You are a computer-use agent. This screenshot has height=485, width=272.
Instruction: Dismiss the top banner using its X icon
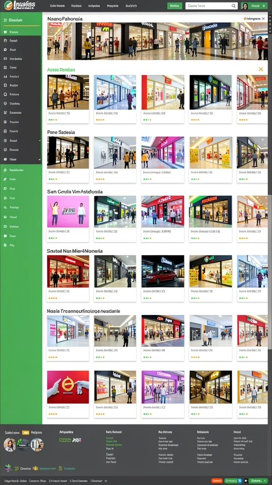point(263,19)
